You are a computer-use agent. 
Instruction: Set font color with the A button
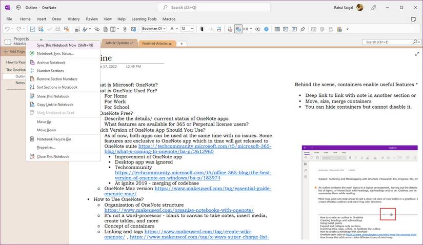pyautogui.click(x=172, y=29)
